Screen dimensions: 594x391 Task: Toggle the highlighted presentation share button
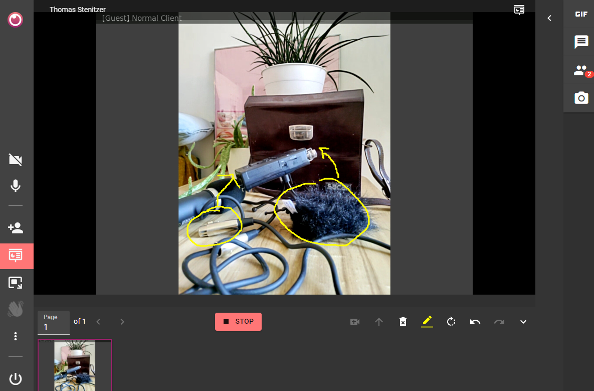pyautogui.click(x=17, y=256)
